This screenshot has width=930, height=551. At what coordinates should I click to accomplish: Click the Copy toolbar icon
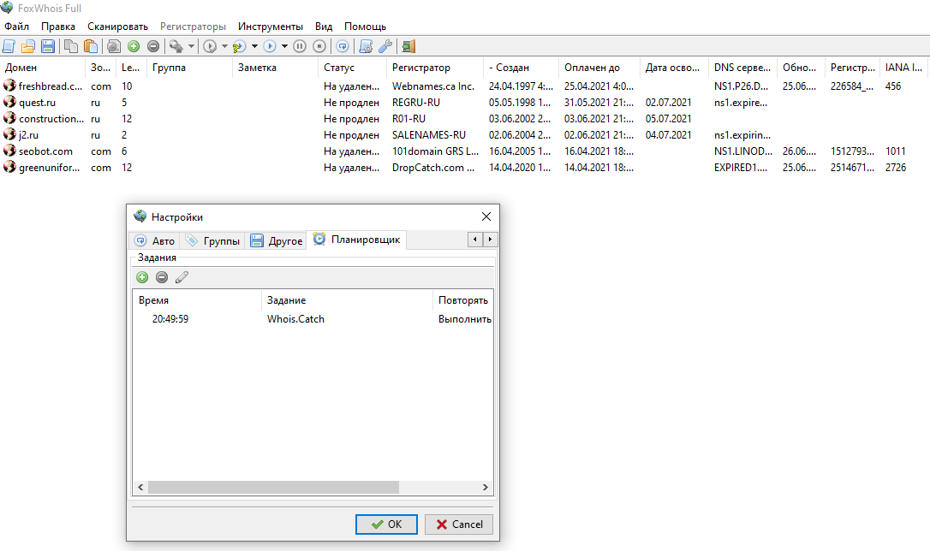pos(70,46)
